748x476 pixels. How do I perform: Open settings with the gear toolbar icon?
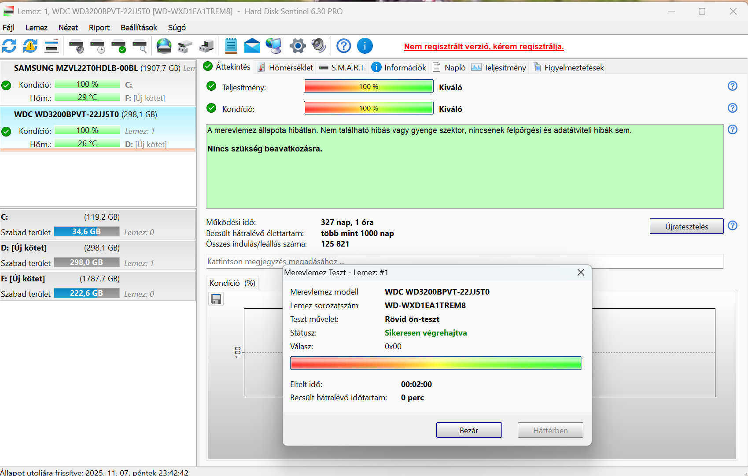tap(298, 46)
